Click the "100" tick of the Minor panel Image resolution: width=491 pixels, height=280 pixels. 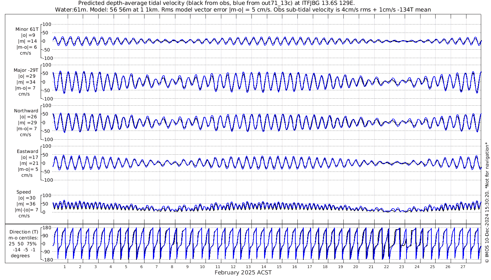(x=47, y=24)
